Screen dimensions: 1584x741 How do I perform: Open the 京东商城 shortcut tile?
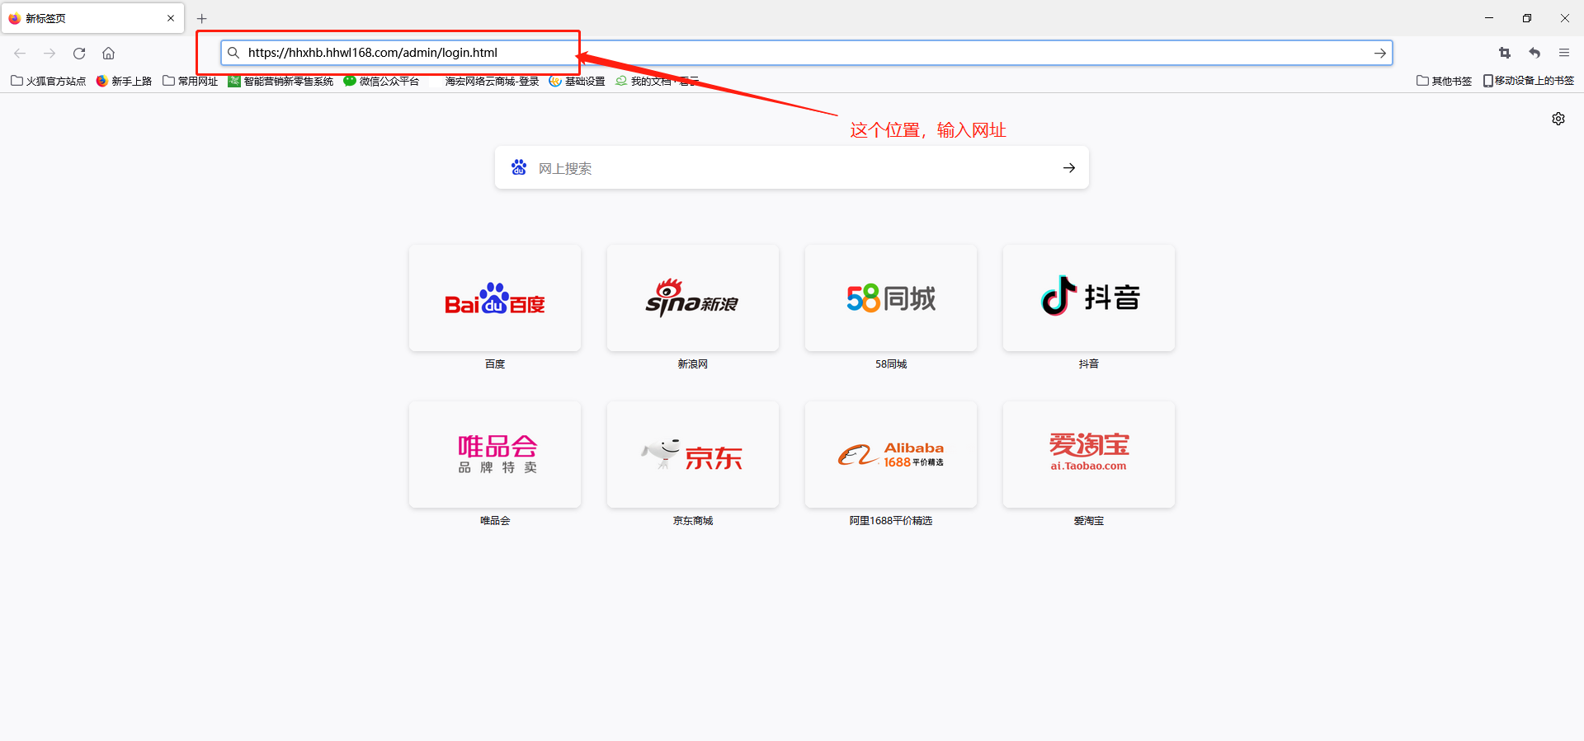coord(693,455)
